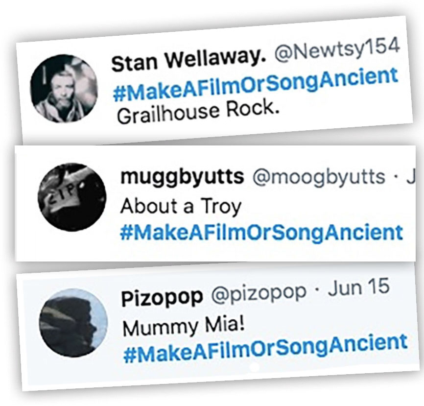Click the Pizopop display name
Image resolution: width=424 pixels, height=406 pixels.
[162, 297]
